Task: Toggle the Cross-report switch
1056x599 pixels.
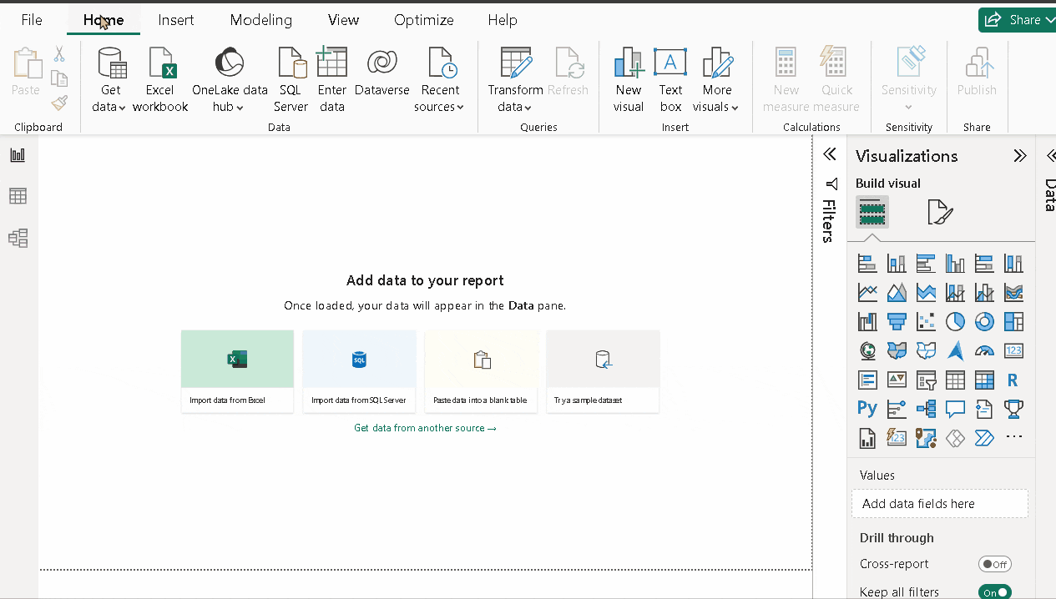Action: (x=994, y=564)
